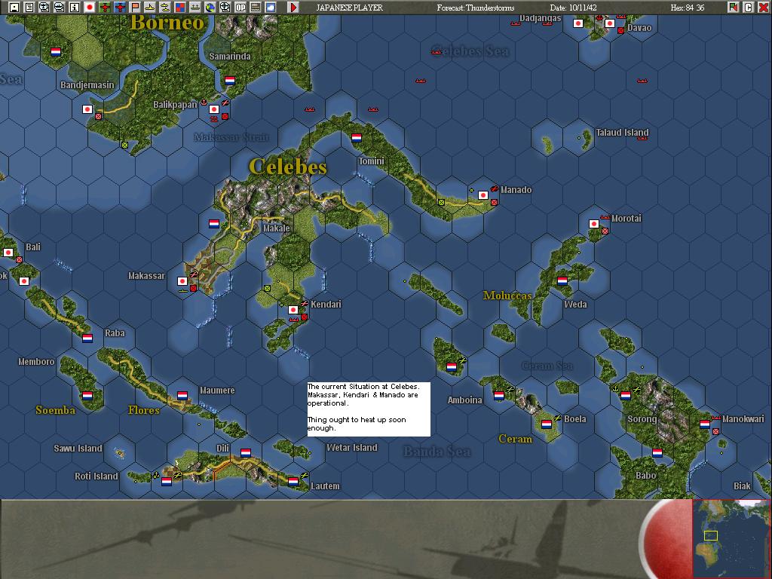Click the red X exit icon

coord(763,8)
